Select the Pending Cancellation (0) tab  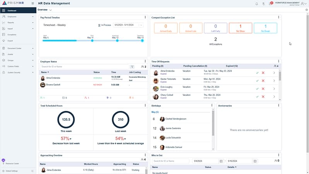tap(195, 66)
